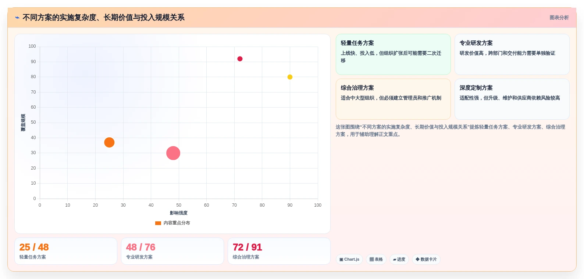The width and height of the screenshot is (584, 279).
Task: Open the 综合治理方案 card
Action: (x=393, y=99)
